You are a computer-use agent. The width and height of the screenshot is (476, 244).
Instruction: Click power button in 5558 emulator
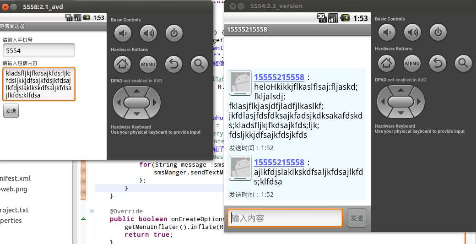[174, 33]
